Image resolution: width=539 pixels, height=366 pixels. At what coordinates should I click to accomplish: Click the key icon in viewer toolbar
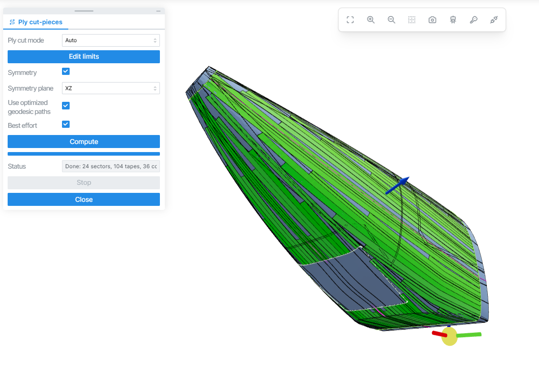(x=473, y=20)
